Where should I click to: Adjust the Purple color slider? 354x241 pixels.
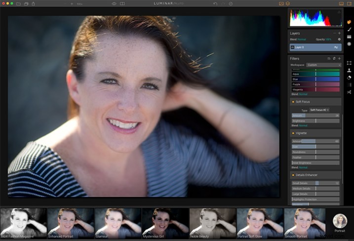[315, 84]
